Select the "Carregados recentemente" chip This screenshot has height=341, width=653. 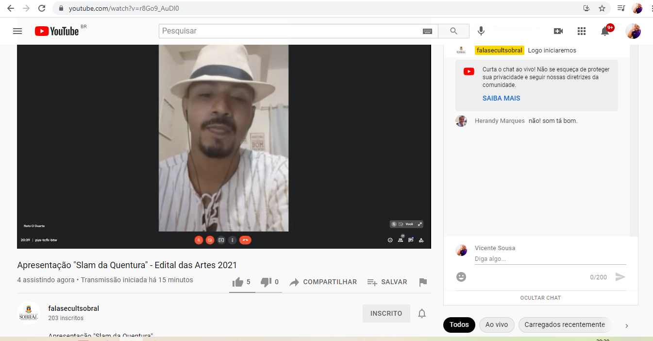[564, 325]
